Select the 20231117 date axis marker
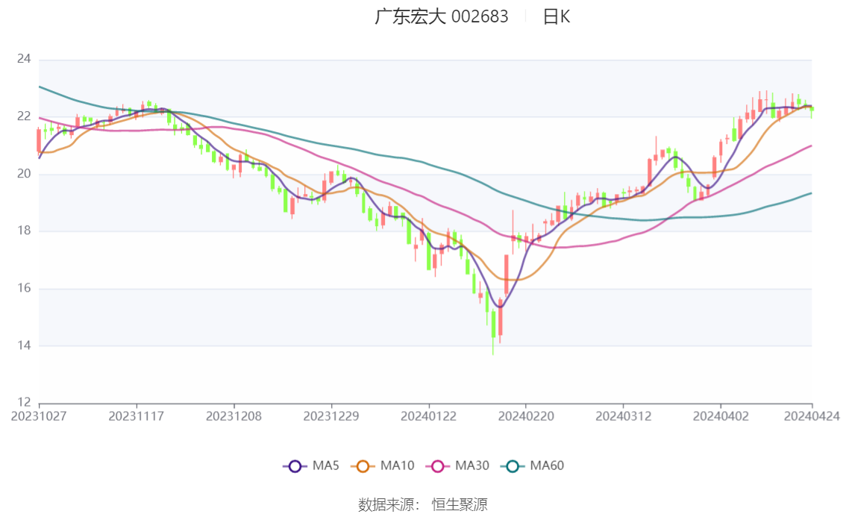Image resolution: width=846 pixels, height=514 pixels. 137,416
